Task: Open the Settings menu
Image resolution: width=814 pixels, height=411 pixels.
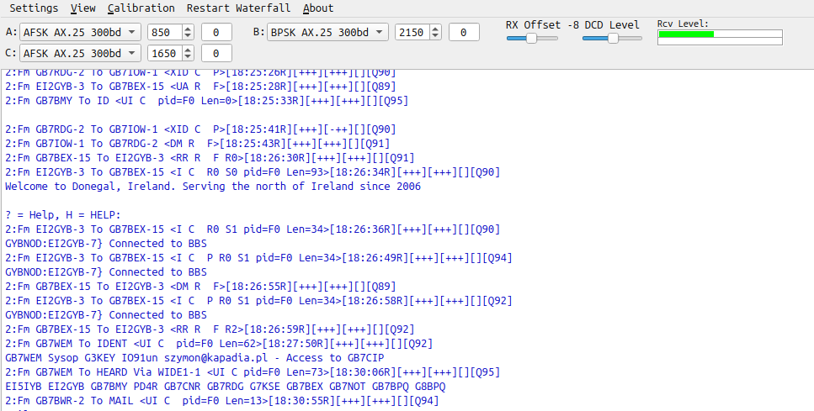Action: (x=34, y=8)
